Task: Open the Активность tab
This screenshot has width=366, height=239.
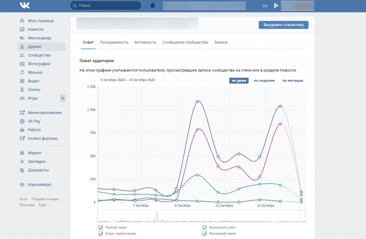Action: tap(145, 42)
